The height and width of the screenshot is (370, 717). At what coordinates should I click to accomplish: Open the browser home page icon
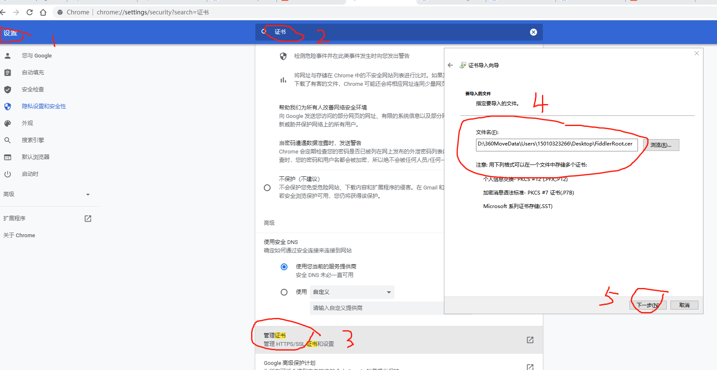point(43,12)
